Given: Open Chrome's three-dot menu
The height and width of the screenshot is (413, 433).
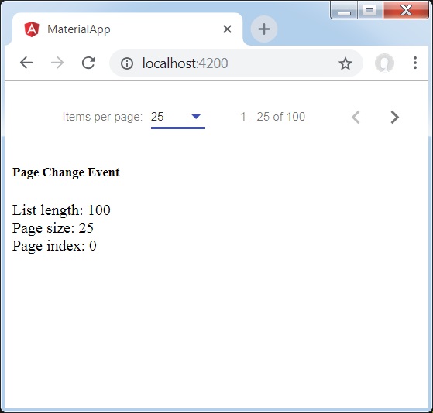Looking at the screenshot, I should [415, 63].
